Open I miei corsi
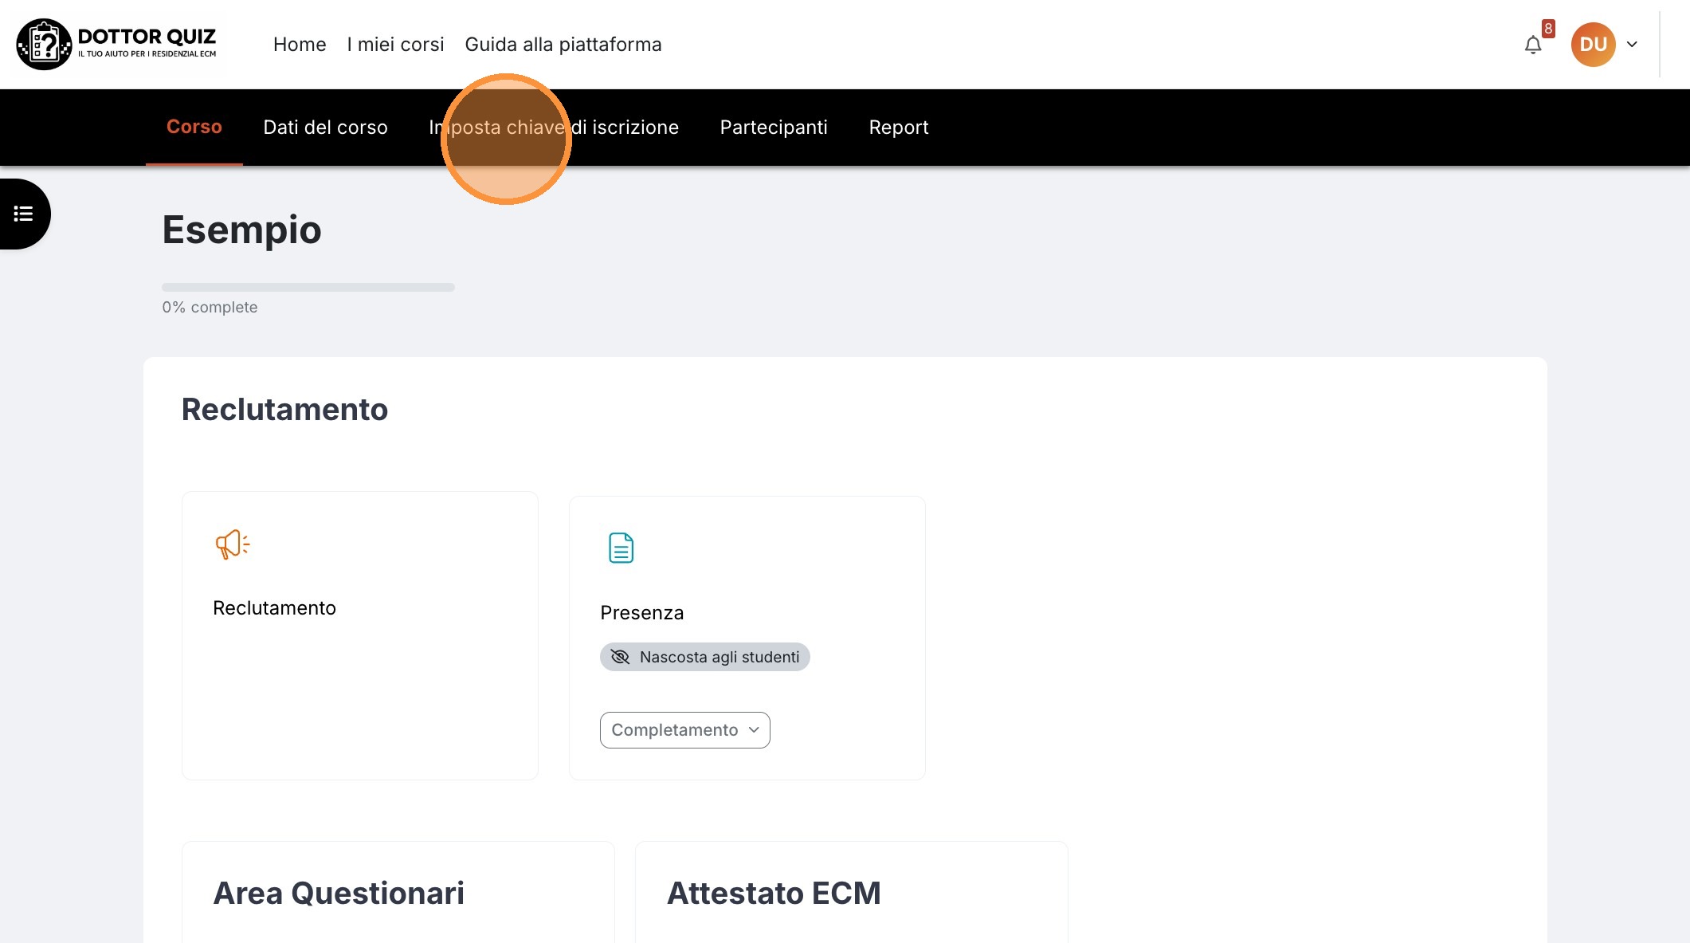Screen dimensions: 1690x943 tap(395, 45)
